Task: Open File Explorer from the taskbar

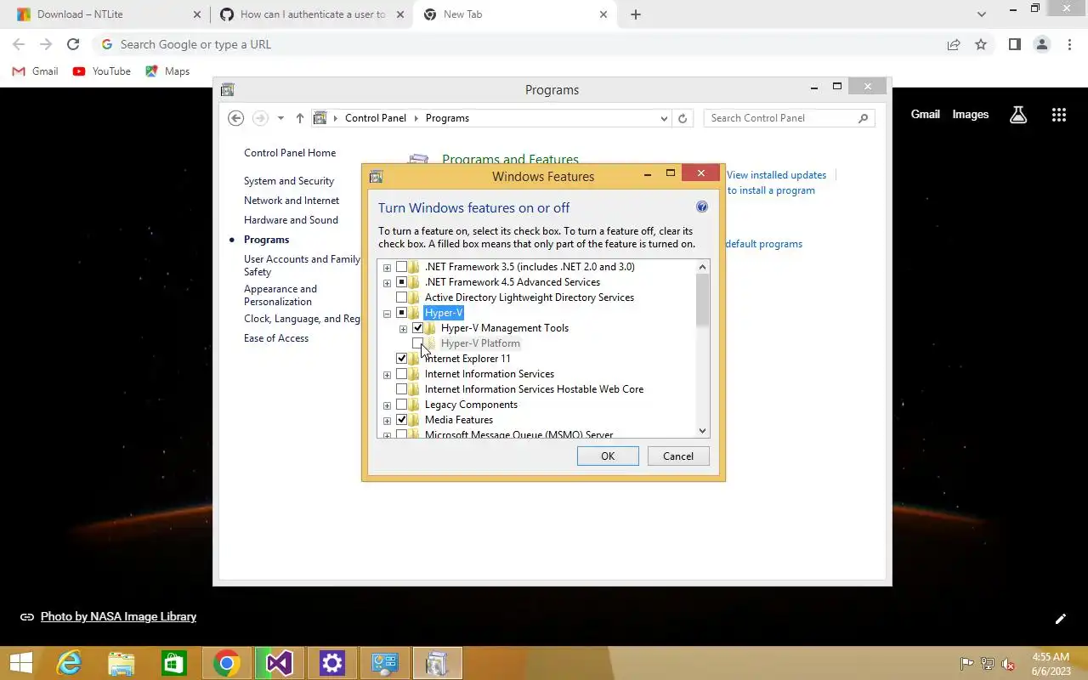Action: [121, 663]
